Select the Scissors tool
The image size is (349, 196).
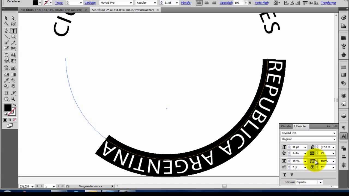click(13, 48)
